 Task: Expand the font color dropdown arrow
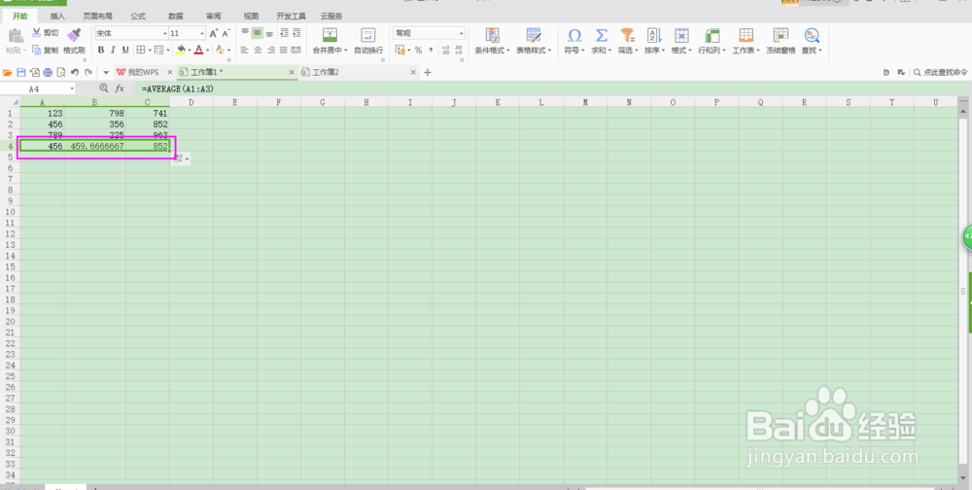tap(208, 51)
